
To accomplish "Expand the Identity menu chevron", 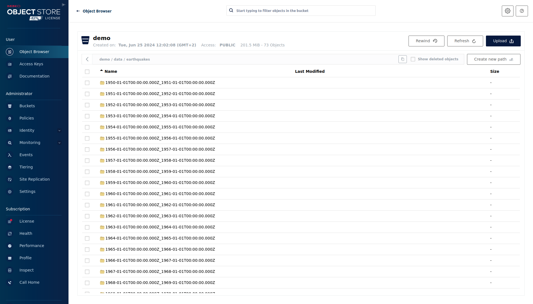I will click(59, 131).
